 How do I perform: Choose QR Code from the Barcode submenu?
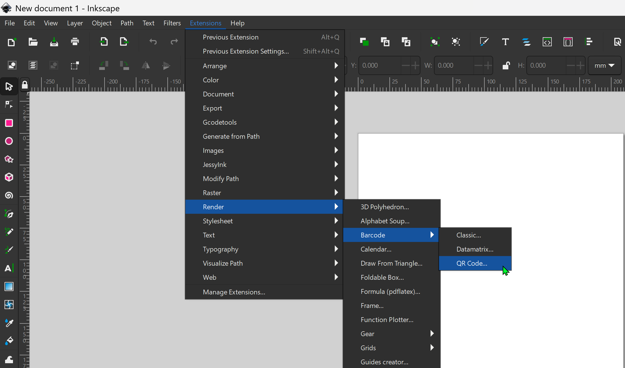click(x=472, y=263)
